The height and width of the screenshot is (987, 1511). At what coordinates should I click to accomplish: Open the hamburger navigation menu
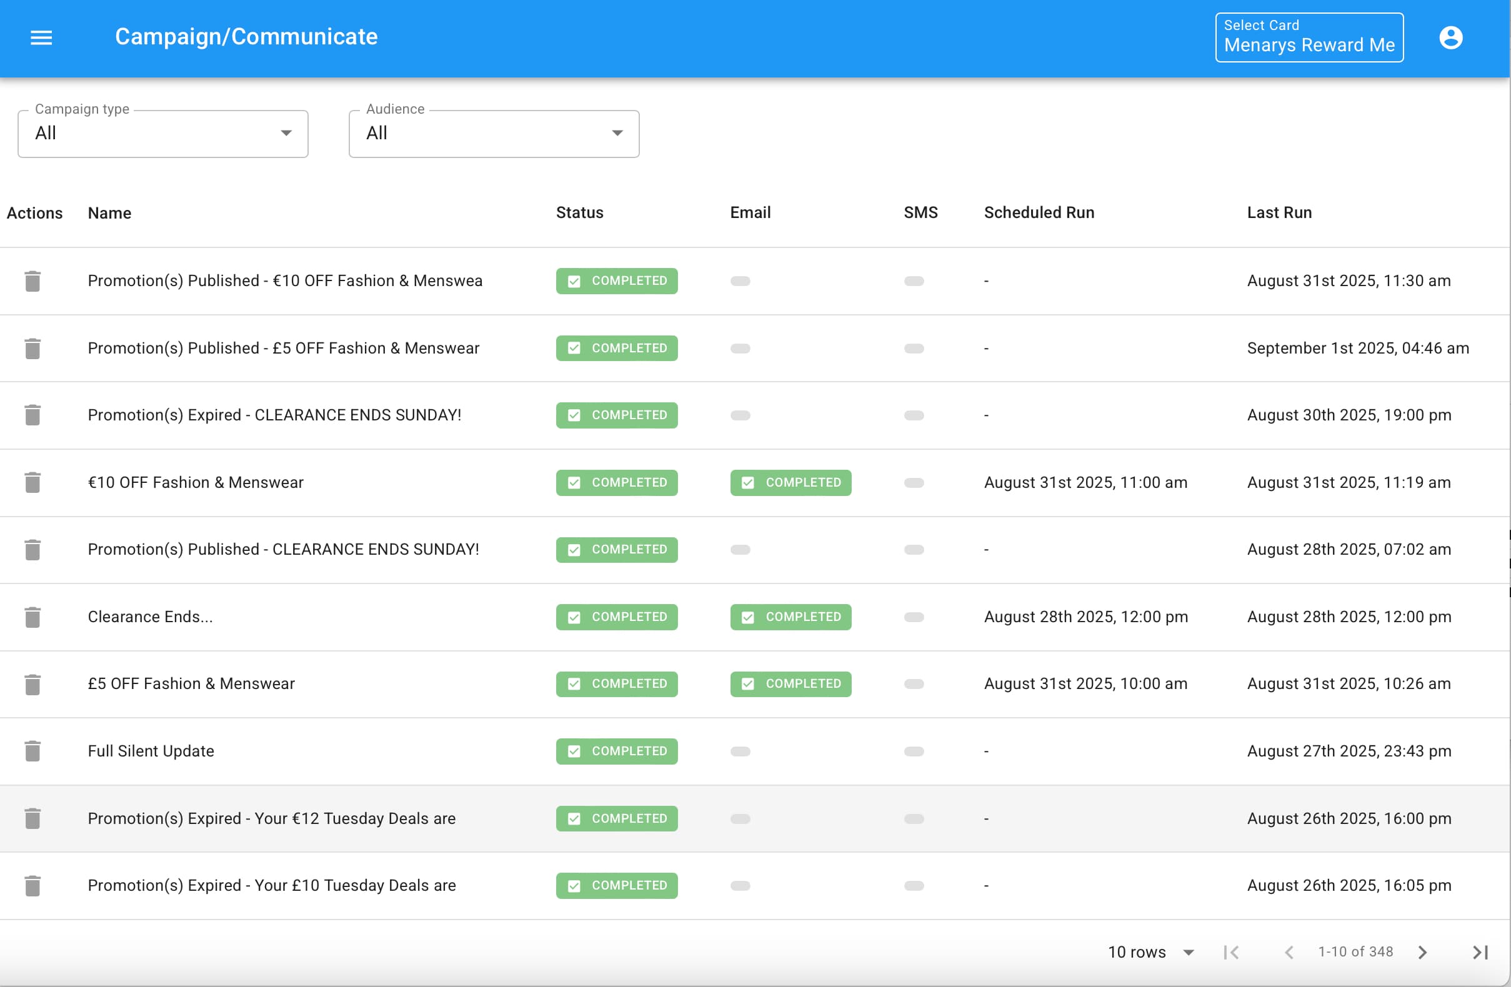(x=41, y=37)
